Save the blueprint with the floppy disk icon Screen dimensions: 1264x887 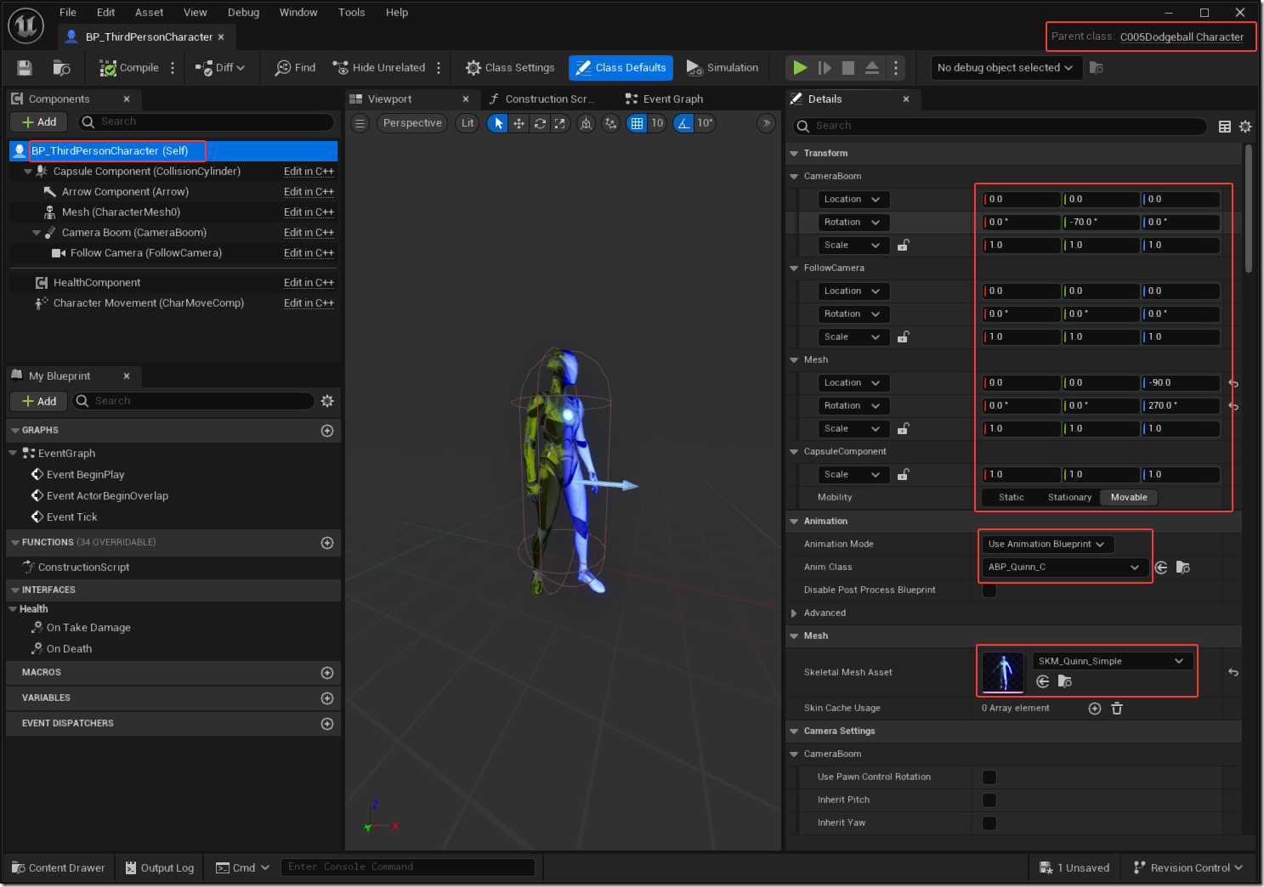coord(25,68)
